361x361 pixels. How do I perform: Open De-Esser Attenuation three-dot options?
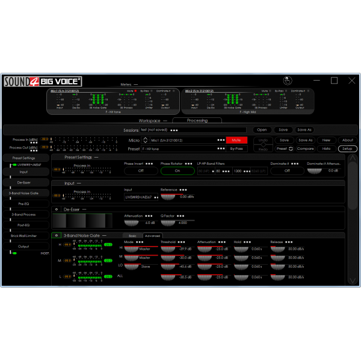tap(149, 216)
